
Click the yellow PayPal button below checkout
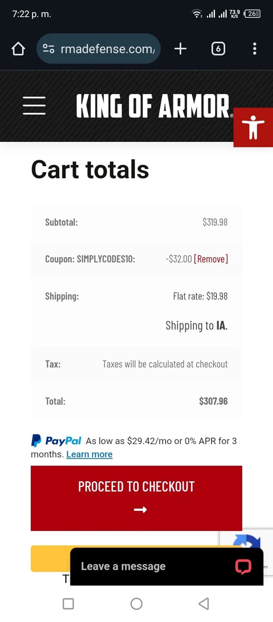tap(50, 558)
